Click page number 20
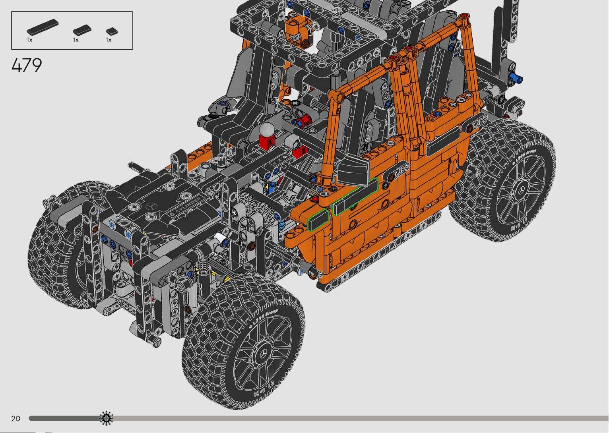The width and height of the screenshot is (609, 433). click(x=16, y=418)
